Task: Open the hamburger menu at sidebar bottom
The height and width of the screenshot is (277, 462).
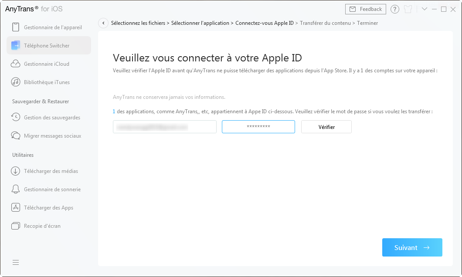Action: coord(16,262)
